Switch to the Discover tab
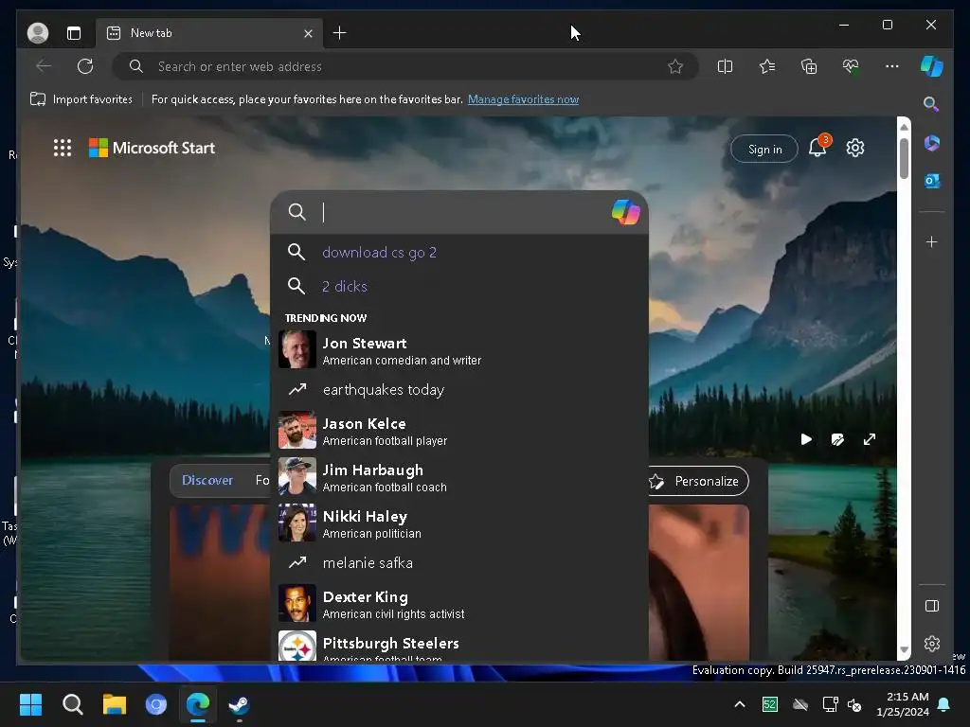Image resolution: width=970 pixels, height=727 pixels. pos(207,480)
